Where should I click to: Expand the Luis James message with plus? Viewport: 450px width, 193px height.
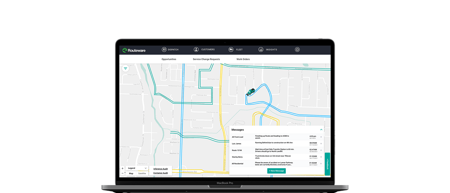tap(321, 144)
